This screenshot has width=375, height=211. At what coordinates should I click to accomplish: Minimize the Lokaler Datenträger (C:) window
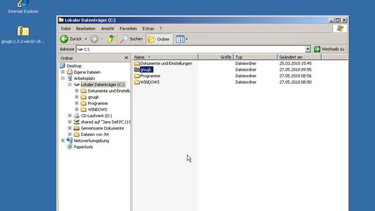(x=331, y=21)
